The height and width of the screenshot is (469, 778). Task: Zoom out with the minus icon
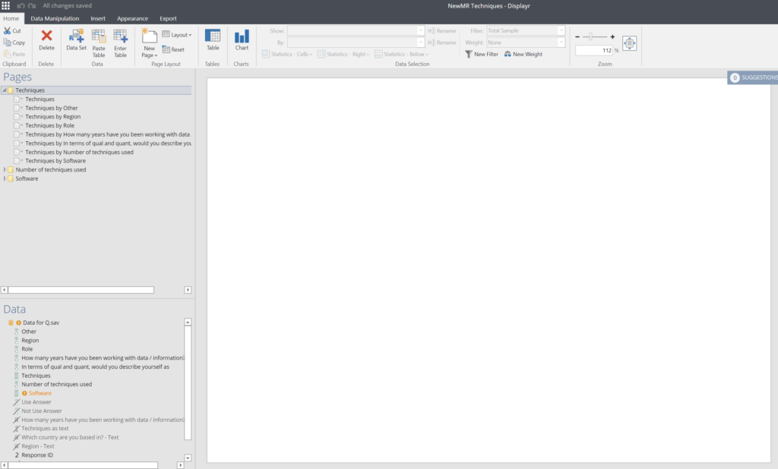click(x=577, y=36)
